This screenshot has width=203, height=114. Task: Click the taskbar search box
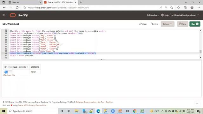click(x=33, y=111)
